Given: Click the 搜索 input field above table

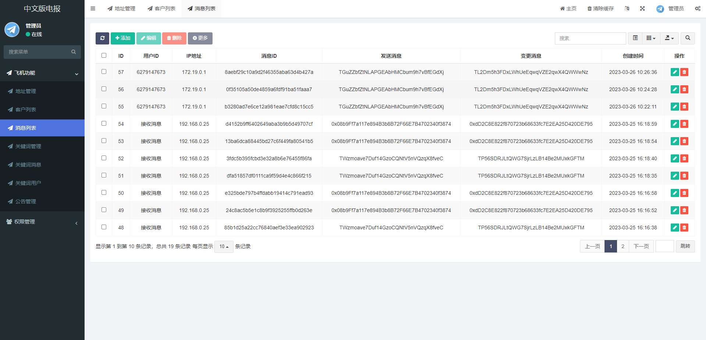Looking at the screenshot, I should coord(590,38).
